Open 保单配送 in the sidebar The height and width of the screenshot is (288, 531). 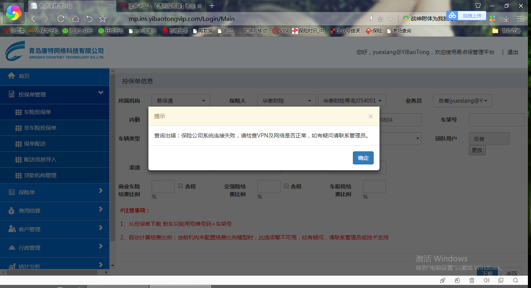[x=55, y=144]
